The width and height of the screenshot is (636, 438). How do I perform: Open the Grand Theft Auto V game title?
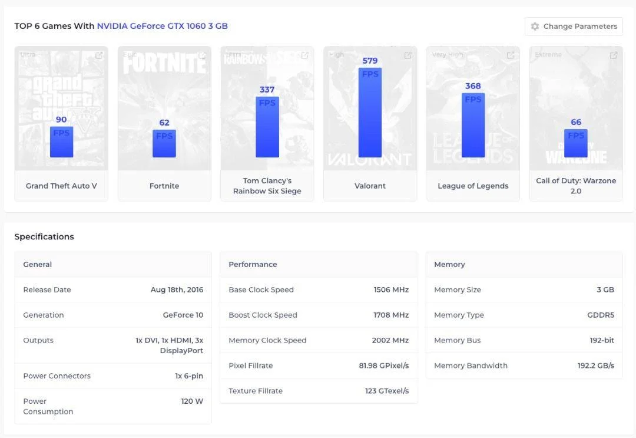tap(61, 186)
